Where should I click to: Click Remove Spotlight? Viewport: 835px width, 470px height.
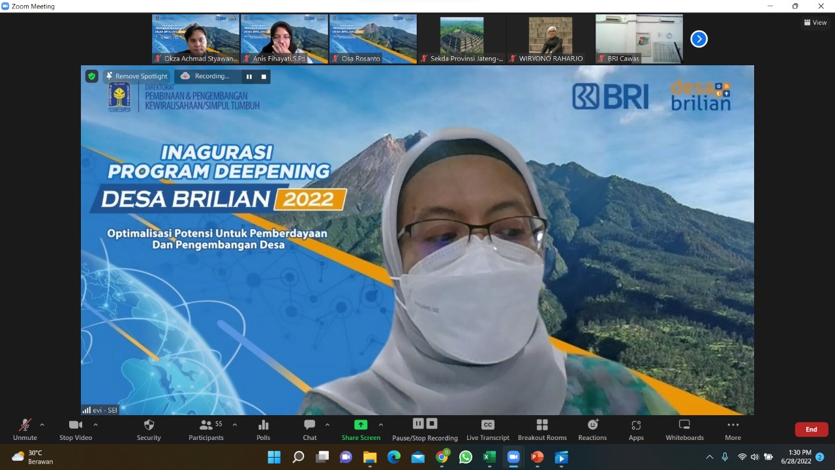[x=137, y=76]
